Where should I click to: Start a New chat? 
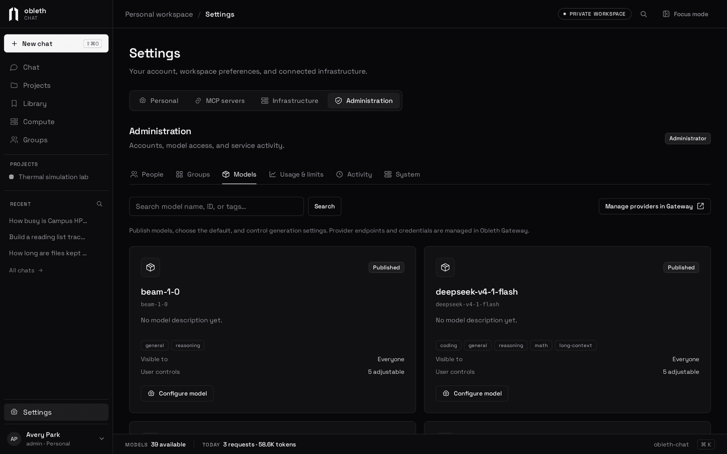pyautogui.click(x=56, y=44)
